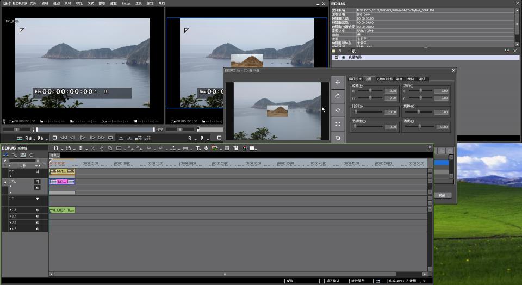The height and width of the screenshot is (285, 522).
Task: Click the fullscreen expand icon in effect dialog
Action: coord(338,124)
